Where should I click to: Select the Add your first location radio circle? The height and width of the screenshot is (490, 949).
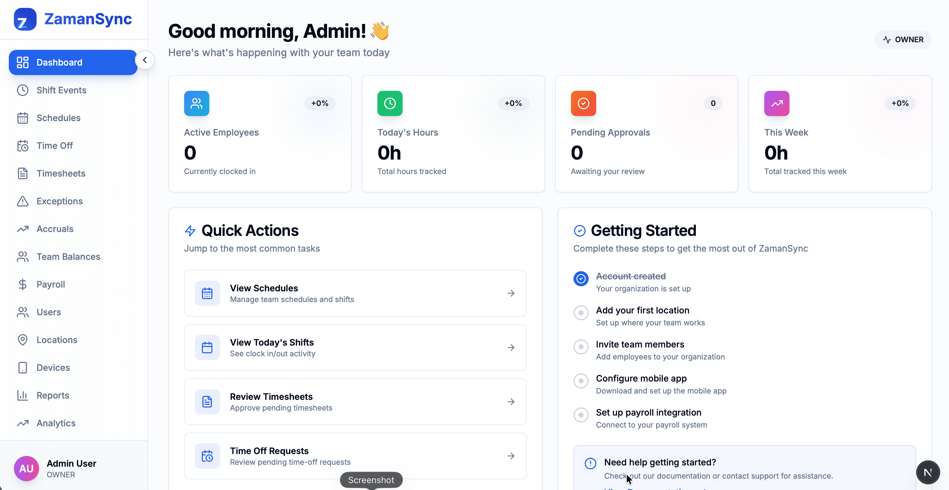(581, 312)
